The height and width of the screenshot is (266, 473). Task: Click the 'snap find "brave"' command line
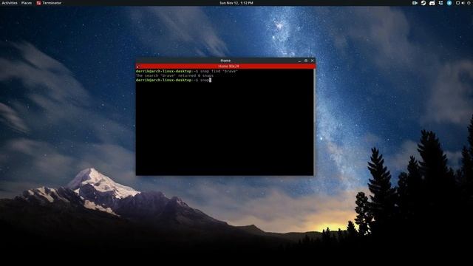[x=187, y=71]
